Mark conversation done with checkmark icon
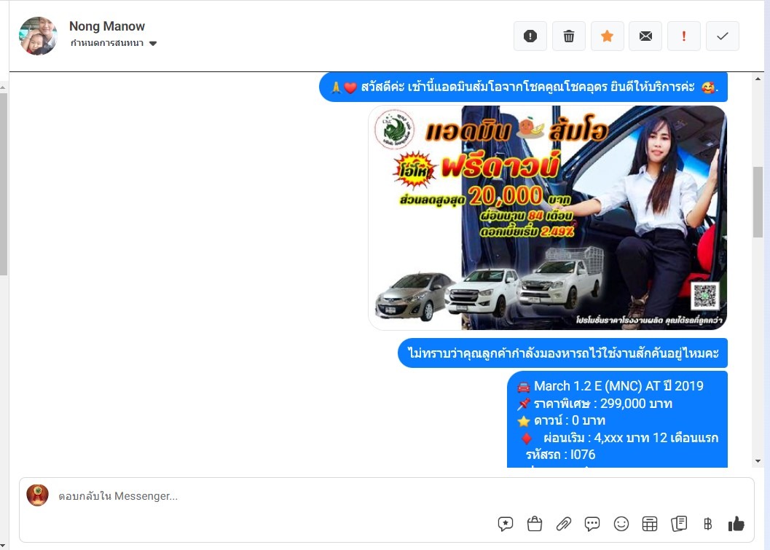 coord(723,36)
